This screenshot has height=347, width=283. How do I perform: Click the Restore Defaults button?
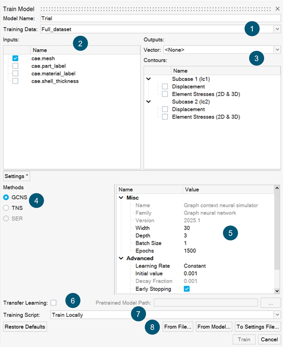coord(25,327)
